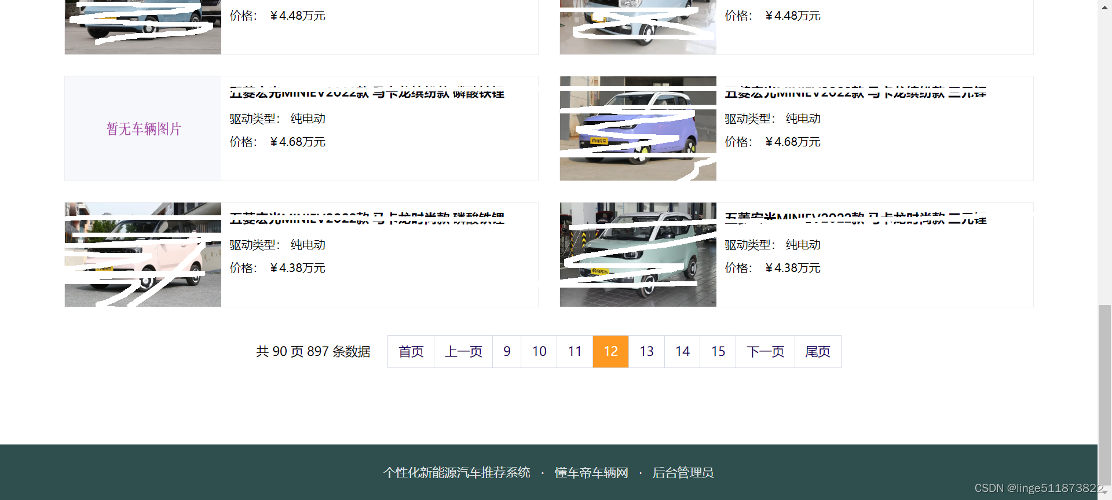The image size is (1112, 500).
Task: Click the 暂无车辆图片 placeholder image
Action: click(x=143, y=128)
